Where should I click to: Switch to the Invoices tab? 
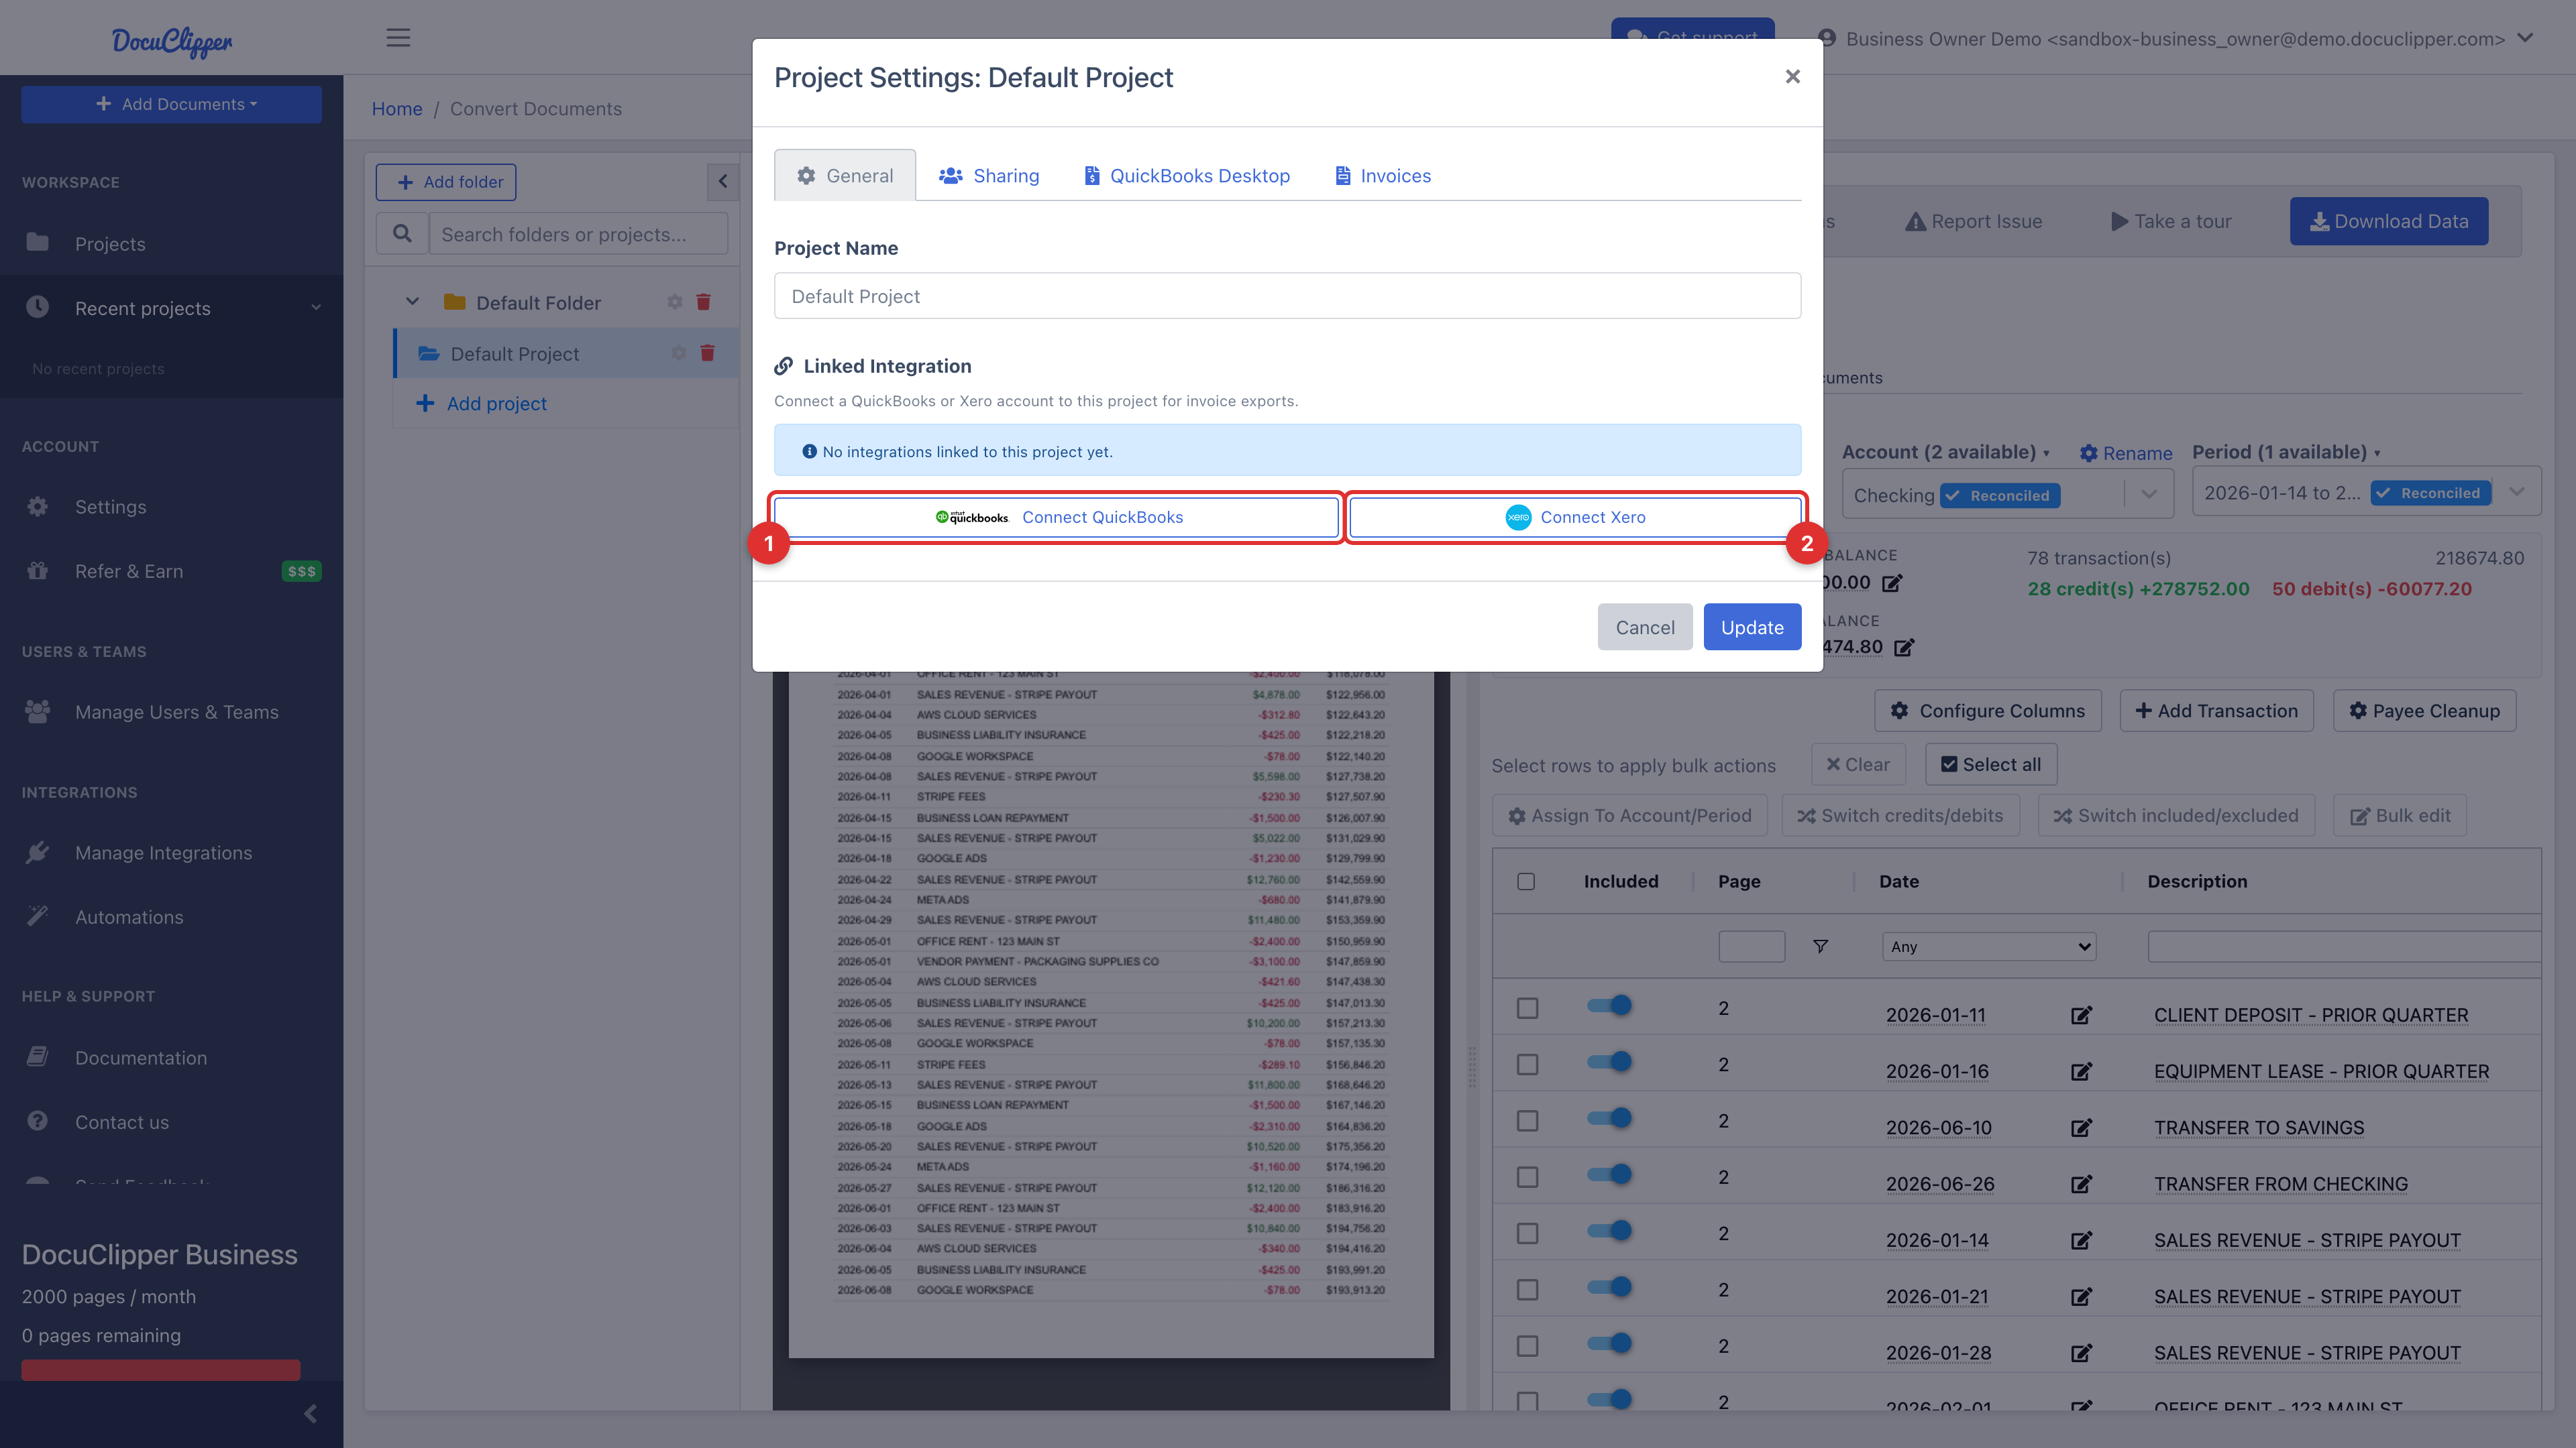1383,176
